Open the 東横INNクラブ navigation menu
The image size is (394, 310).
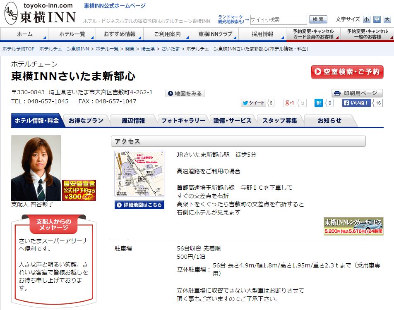(x=215, y=34)
